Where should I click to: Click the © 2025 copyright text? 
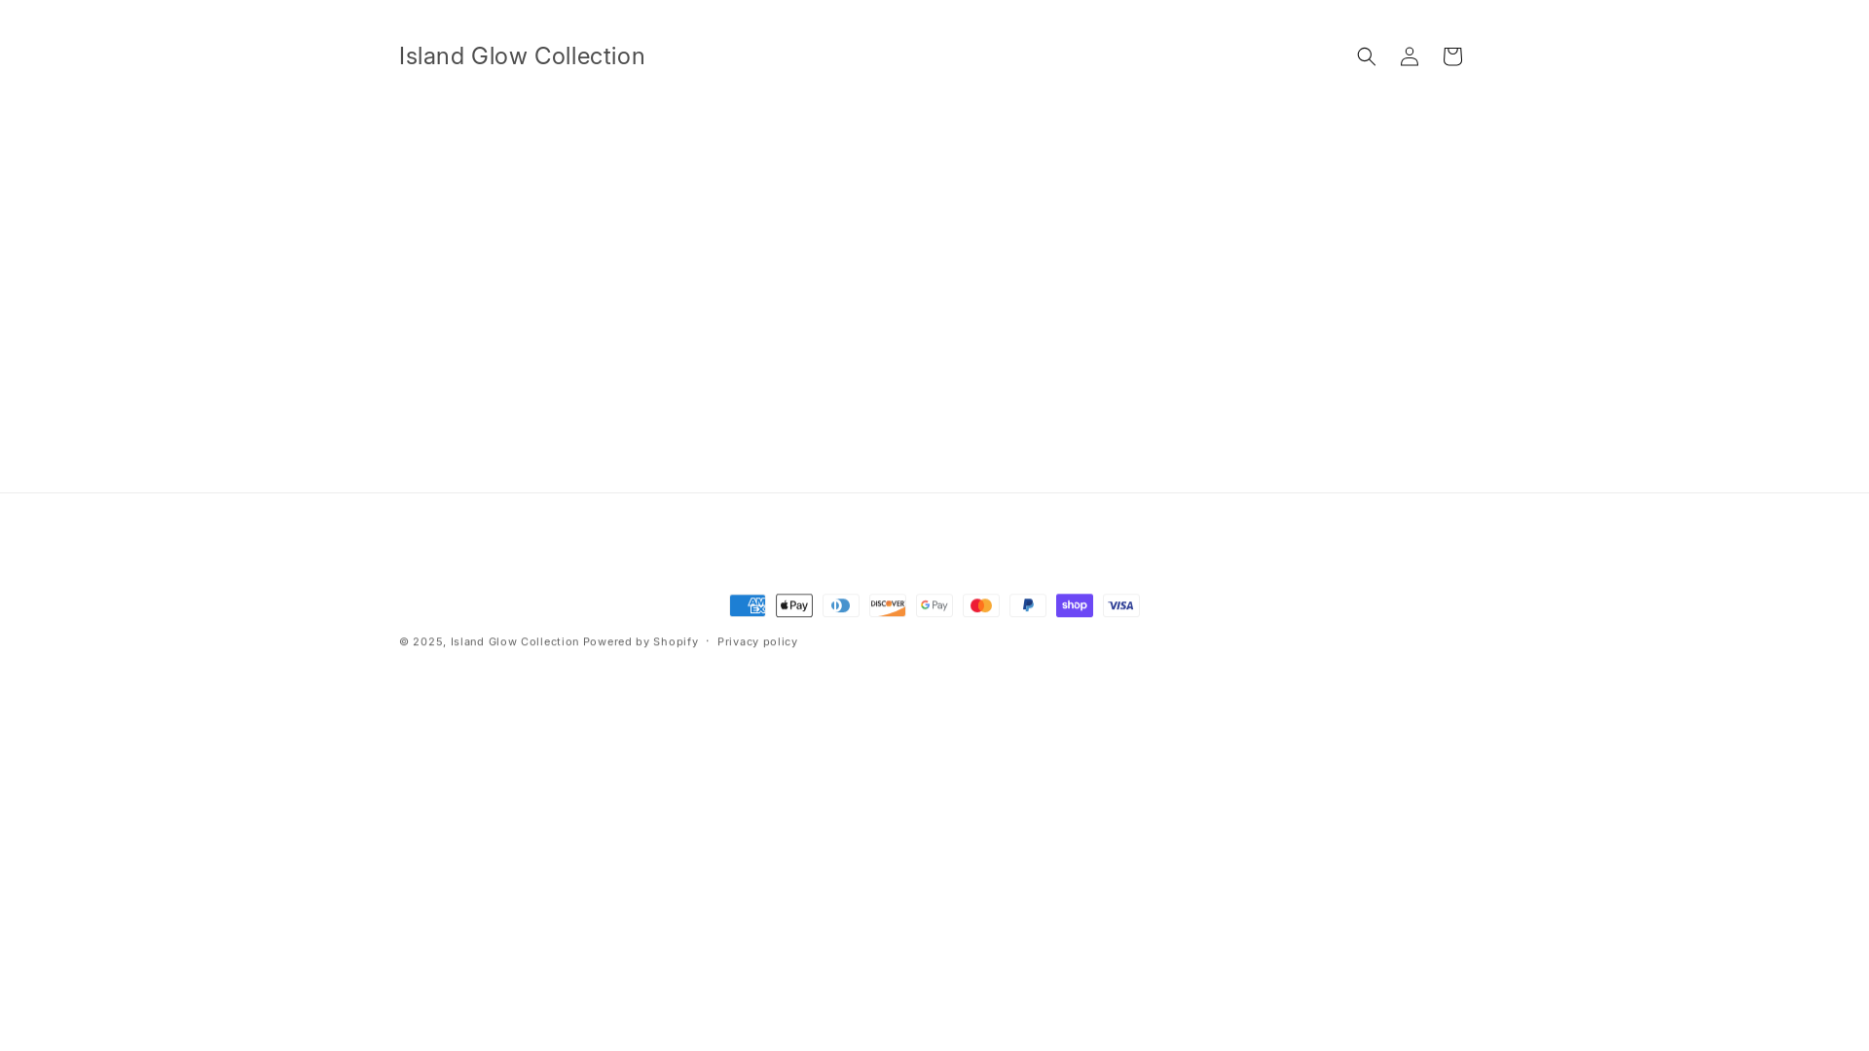(x=422, y=642)
